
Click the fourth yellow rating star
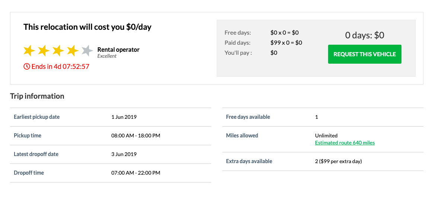73,50
